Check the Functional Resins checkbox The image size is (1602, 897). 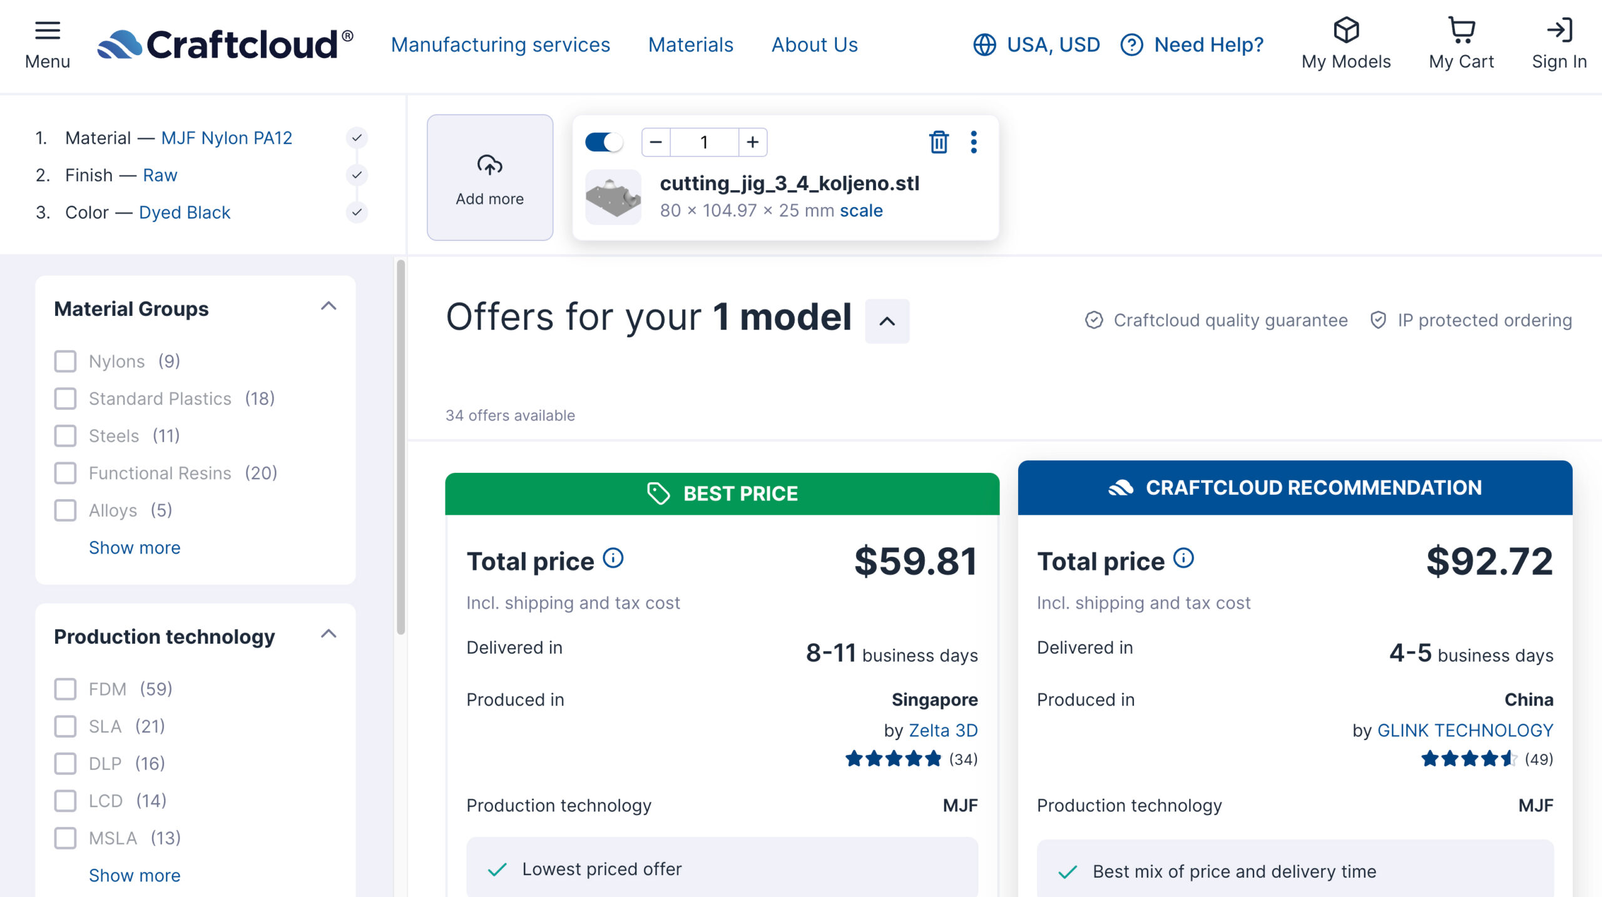coord(65,473)
